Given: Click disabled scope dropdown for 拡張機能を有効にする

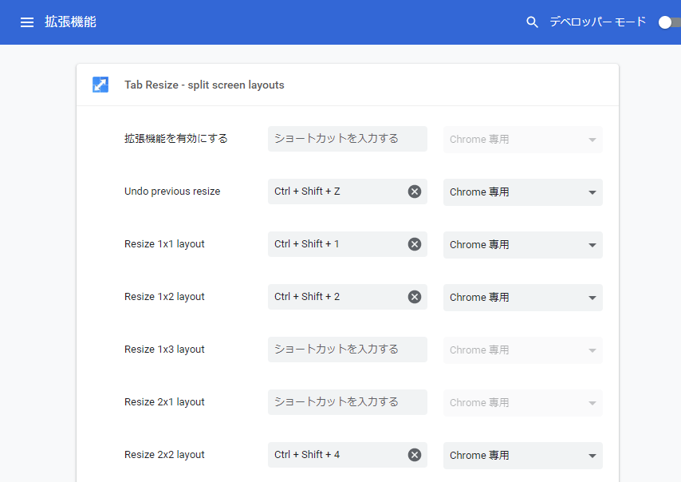Looking at the screenshot, I should coord(523,140).
